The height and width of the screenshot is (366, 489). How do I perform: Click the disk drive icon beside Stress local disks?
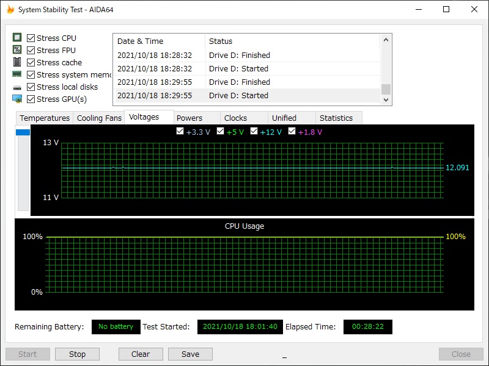(x=17, y=87)
